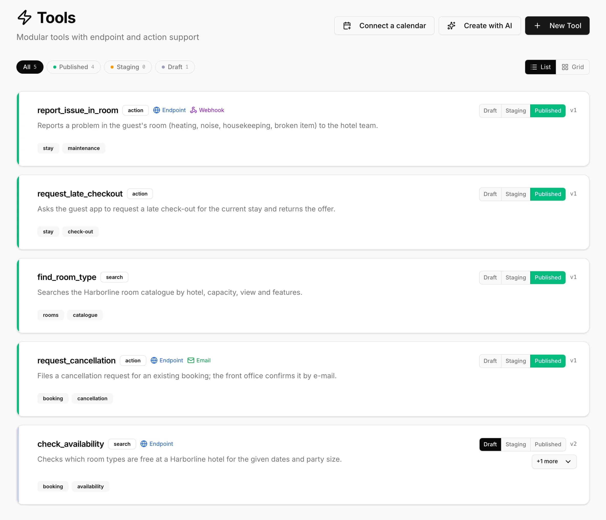The width and height of the screenshot is (606, 520).
Task: Click Webhook icon on report_issue_in_room
Action: (x=193, y=110)
